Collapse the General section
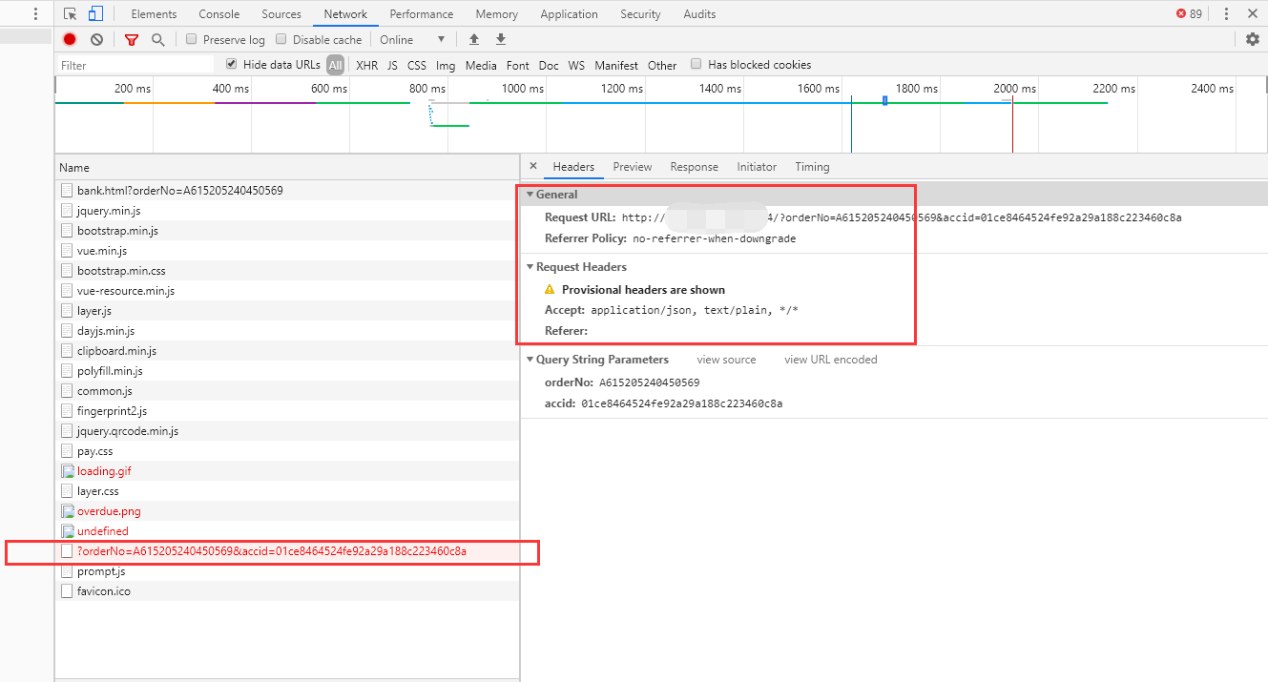Screen dimensions: 1268x682 (530, 195)
